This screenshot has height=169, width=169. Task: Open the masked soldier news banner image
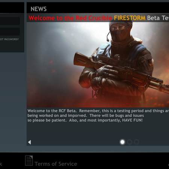[x=98, y=65]
